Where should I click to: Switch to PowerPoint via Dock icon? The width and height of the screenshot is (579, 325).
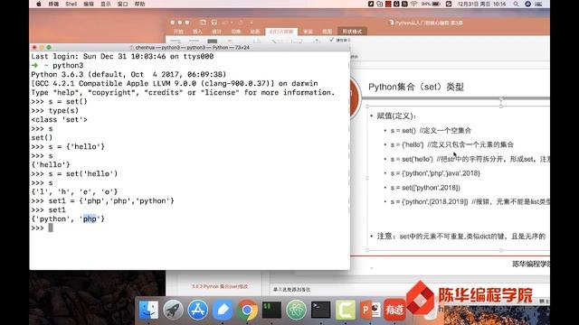point(370,310)
